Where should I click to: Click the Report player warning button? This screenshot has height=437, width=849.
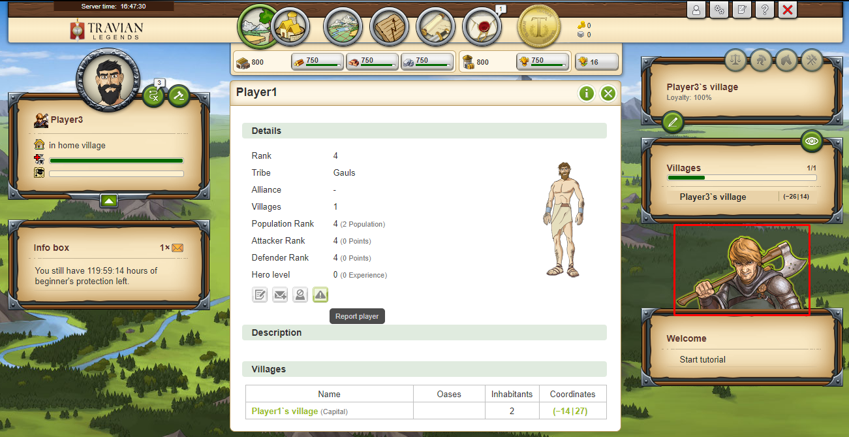(x=320, y=295)
